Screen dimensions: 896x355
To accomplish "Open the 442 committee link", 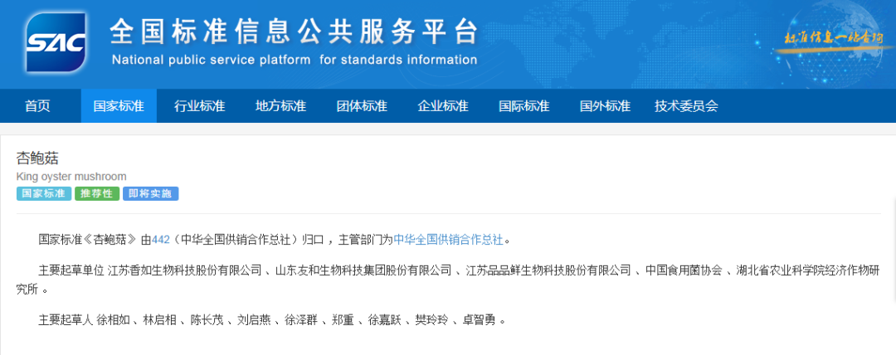I will pyautogui.click(x=161, y=240).
